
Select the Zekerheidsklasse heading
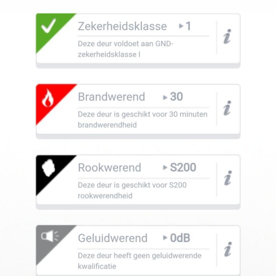tap(122, 26)
